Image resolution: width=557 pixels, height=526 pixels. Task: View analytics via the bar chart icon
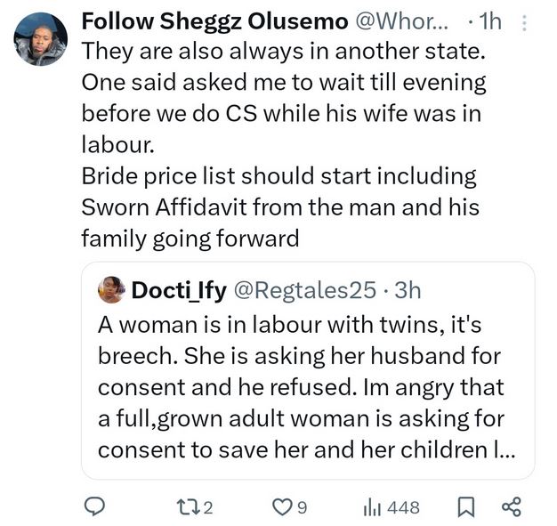click(371, 507)
